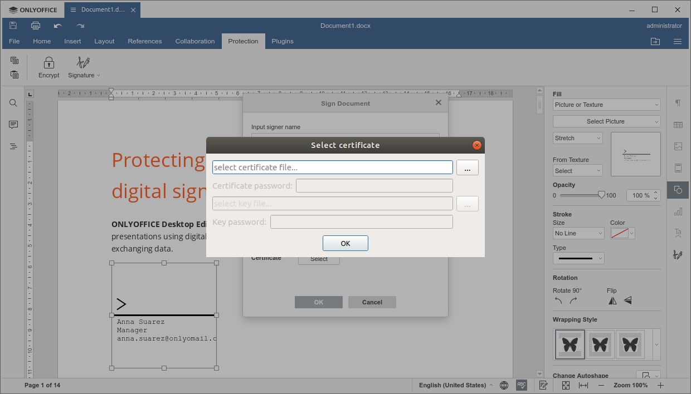The height and width of the screenshot is (394, 691).
Task: Switch to the Collaboration tab
Action: [x=195, y=41]
